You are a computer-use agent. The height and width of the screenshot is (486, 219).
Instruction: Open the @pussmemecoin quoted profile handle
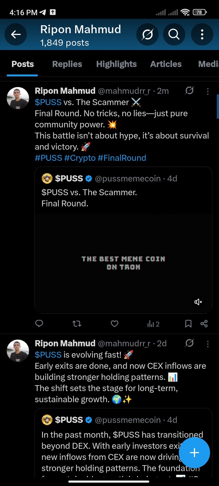128,178
